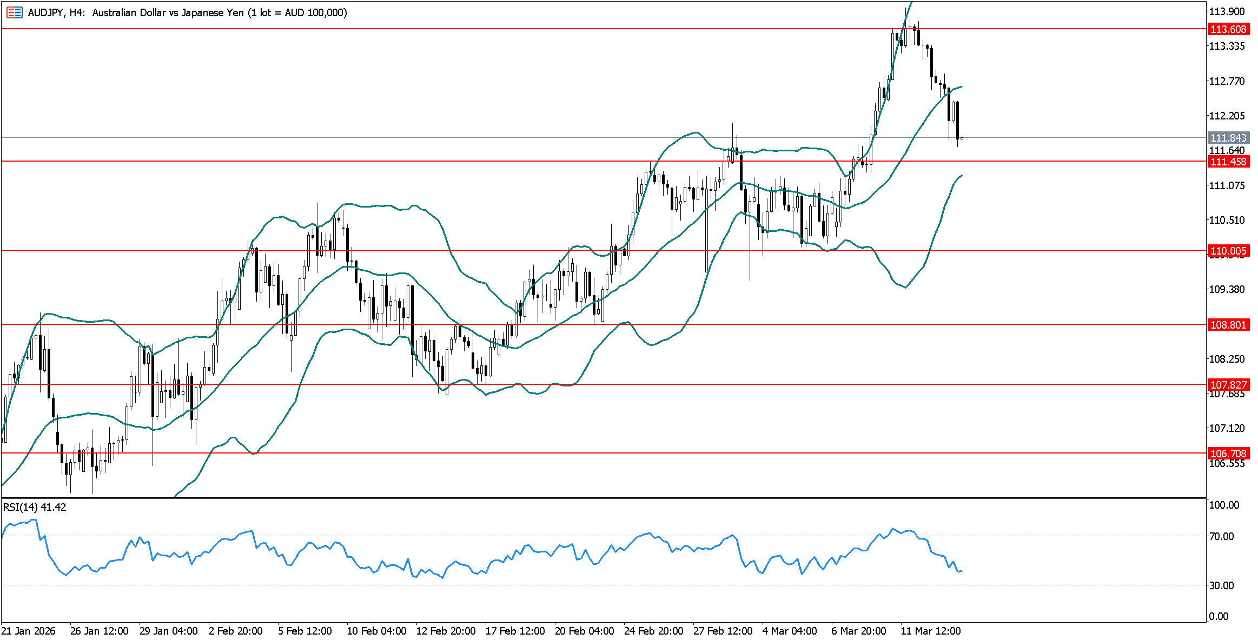Click the one-click trading panel icon
The width and height of the screenshot is (1258, 640).
[14, 12]
